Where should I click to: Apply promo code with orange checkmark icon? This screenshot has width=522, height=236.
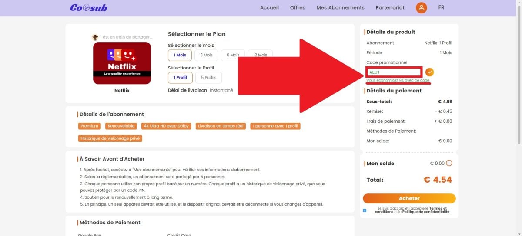pos(430,72)
